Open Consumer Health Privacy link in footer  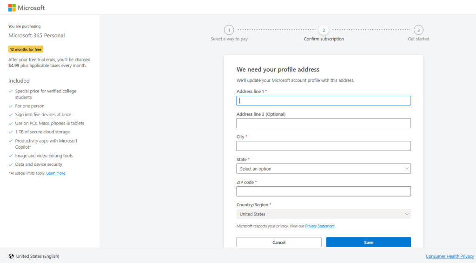[x=450, y=256]
